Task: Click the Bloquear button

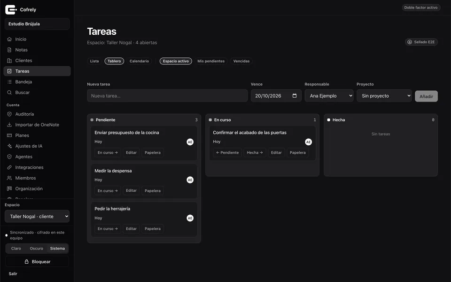Action: [x=37, y=262]
